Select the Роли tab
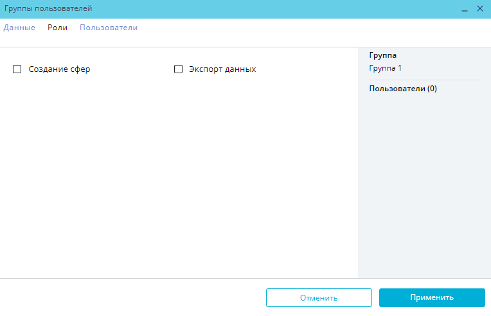The image size is (491, 316). pyautogui.click(x=57, y=28)
